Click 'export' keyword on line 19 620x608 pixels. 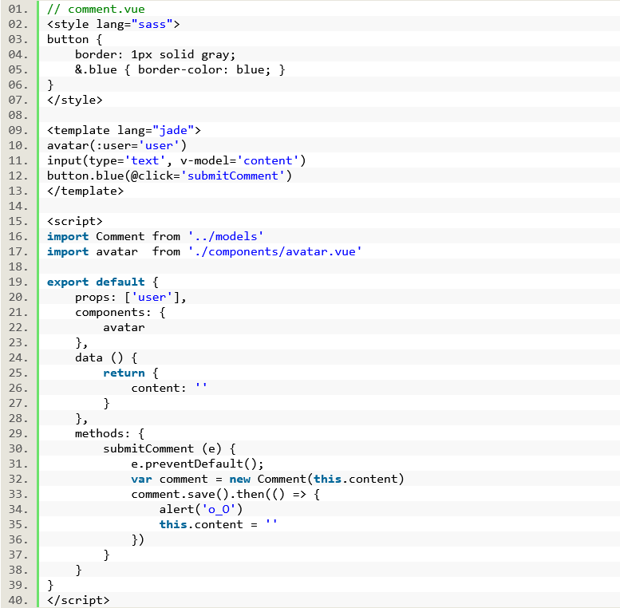pos(68,282)
